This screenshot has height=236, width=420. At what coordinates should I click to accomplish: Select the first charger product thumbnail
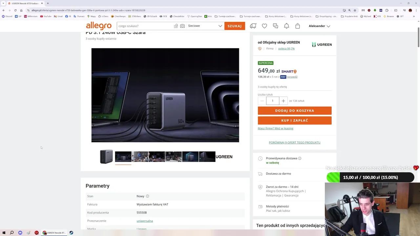[x=106, y=157]
